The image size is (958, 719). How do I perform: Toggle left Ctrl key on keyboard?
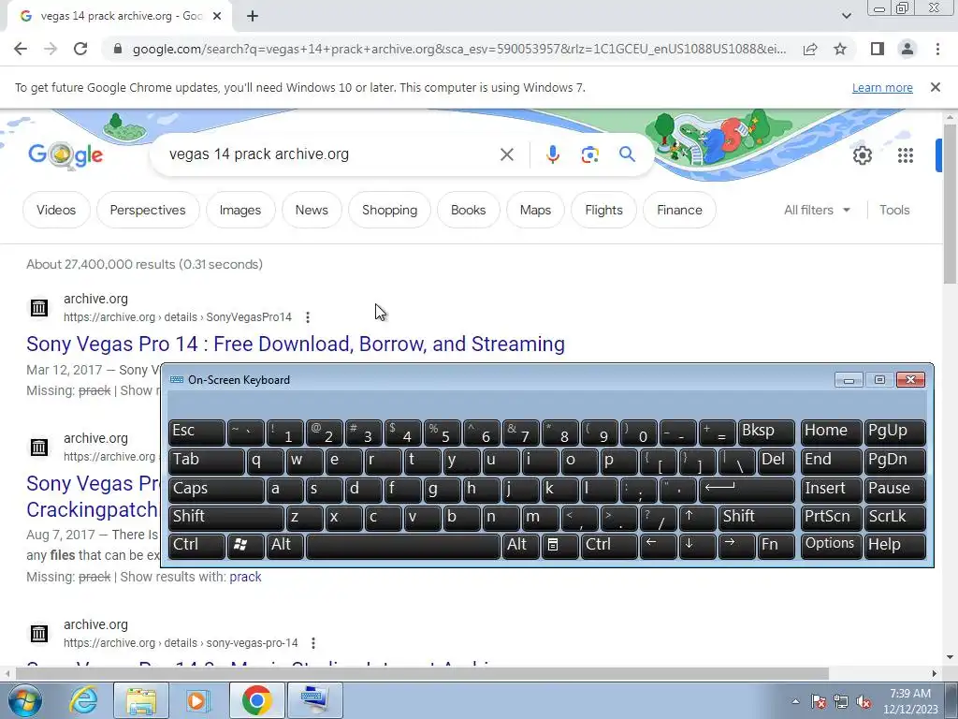[196, 546]
